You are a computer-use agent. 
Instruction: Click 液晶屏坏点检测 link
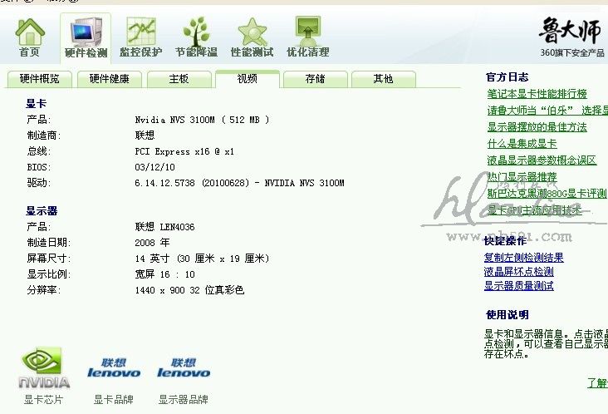point(518,272)
